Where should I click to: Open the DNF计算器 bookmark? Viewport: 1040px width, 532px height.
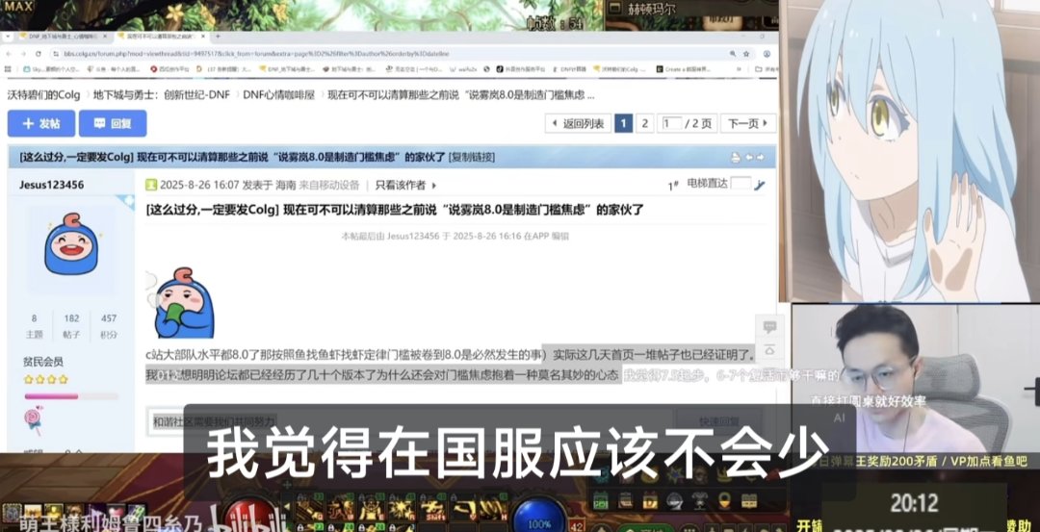click(570, 68)
